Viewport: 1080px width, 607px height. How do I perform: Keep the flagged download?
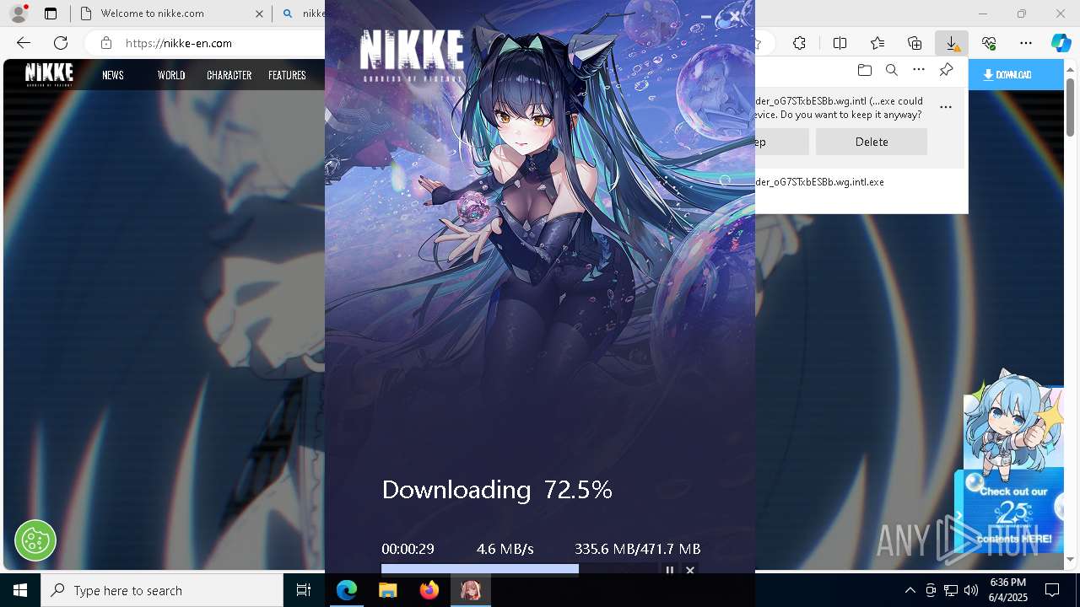pyautogui.click(x=781, y=142)
